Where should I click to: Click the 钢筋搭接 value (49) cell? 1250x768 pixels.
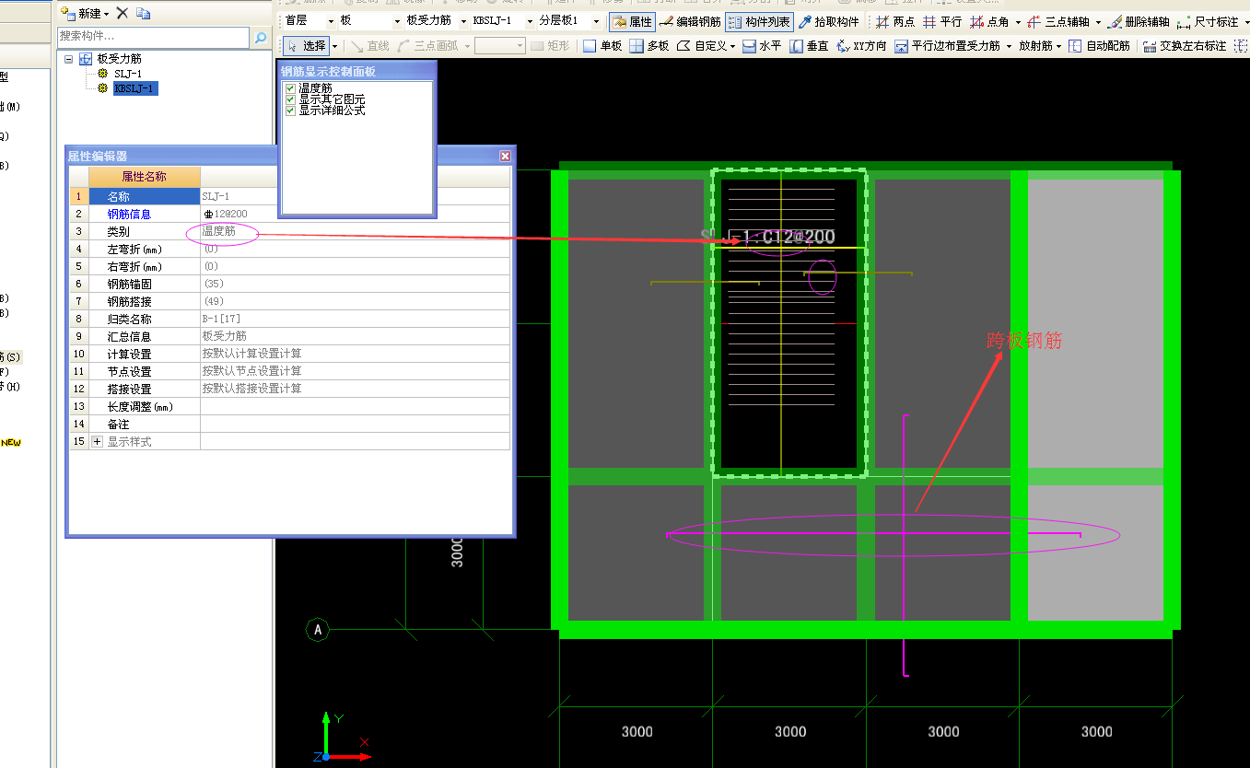coord(355,301)
